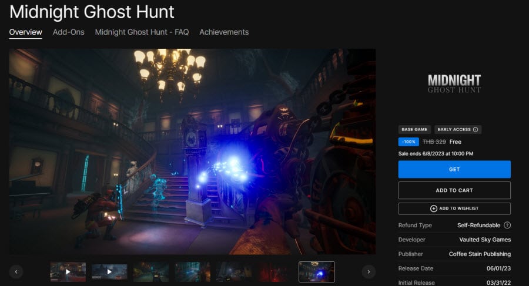
Task: Play the second video thumbnail
Action: pos(109,272)
